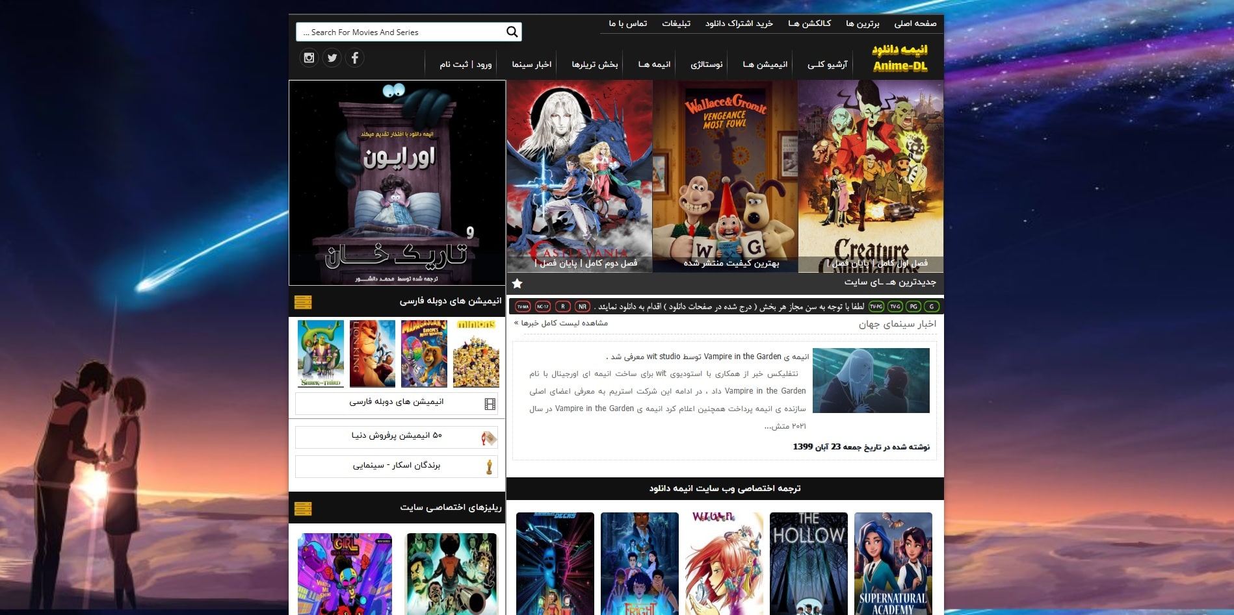Viewport: 1234px width, 615px height.
Task: Open the Fright Krewe poster
Action: [x=640, y=564]
